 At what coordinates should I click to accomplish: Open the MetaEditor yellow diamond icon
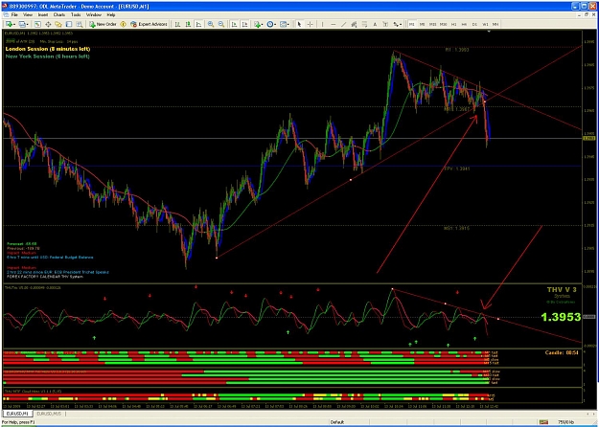click(123, 24)
